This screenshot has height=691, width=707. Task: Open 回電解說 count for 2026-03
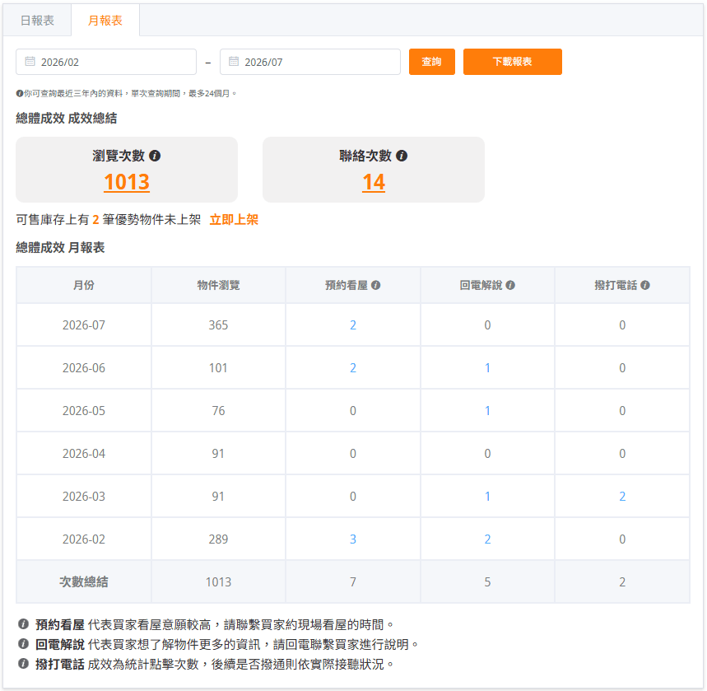click(487, 497)
